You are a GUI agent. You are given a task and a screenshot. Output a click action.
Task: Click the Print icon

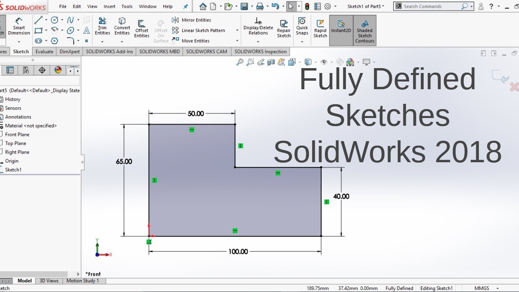(x=260, y=6)
